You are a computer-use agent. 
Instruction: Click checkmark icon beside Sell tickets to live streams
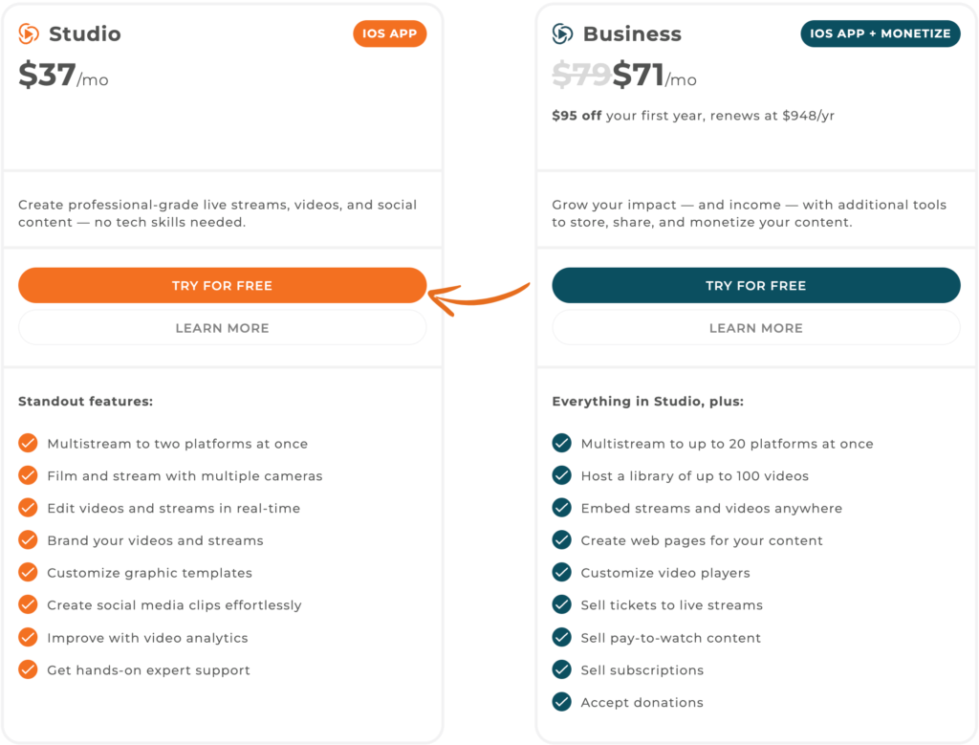pyautogui.click(x=562, y=604)
